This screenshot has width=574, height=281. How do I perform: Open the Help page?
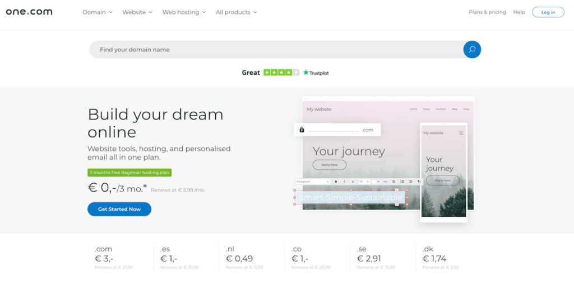(519, 12)
